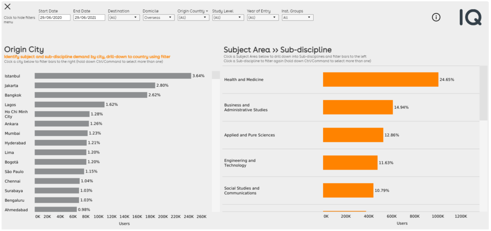Click the Start Date input field

coord(54,18)
